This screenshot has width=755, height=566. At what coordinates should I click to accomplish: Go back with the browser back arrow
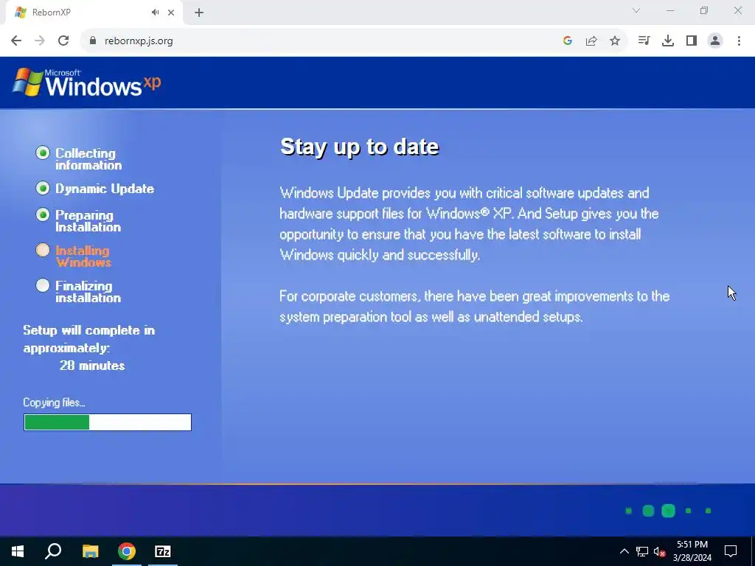tap(16, 41)
